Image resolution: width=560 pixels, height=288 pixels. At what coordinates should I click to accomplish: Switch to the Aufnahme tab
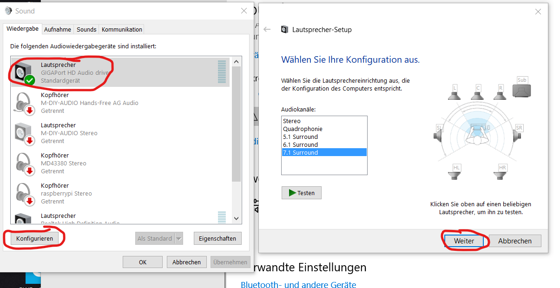pos(58,29)
